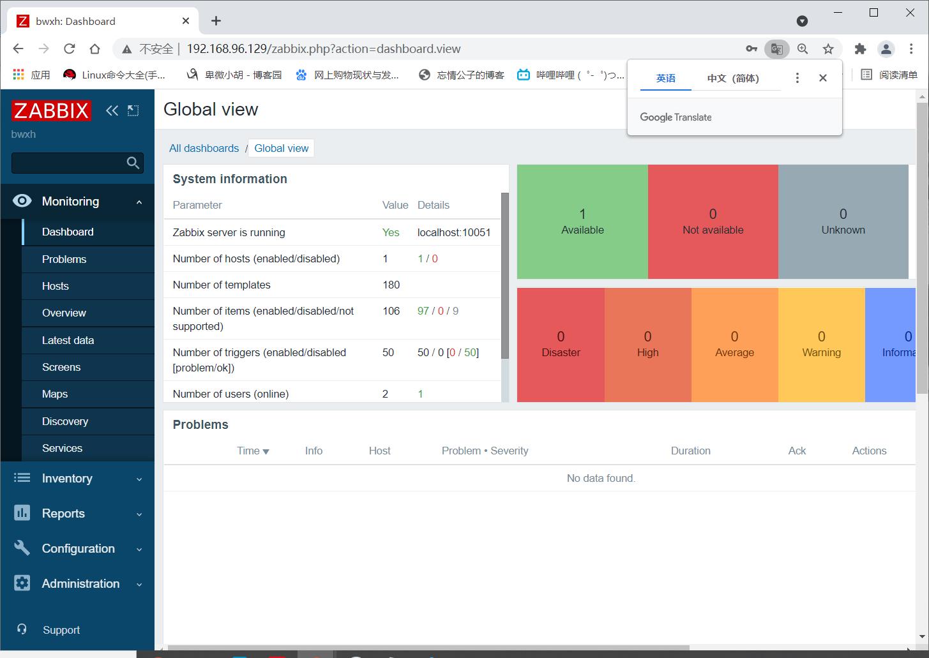Viewport: 929px width, 658px height.
Task: Select the 中文 (简体) tab
Action: (x=733, y=78)
